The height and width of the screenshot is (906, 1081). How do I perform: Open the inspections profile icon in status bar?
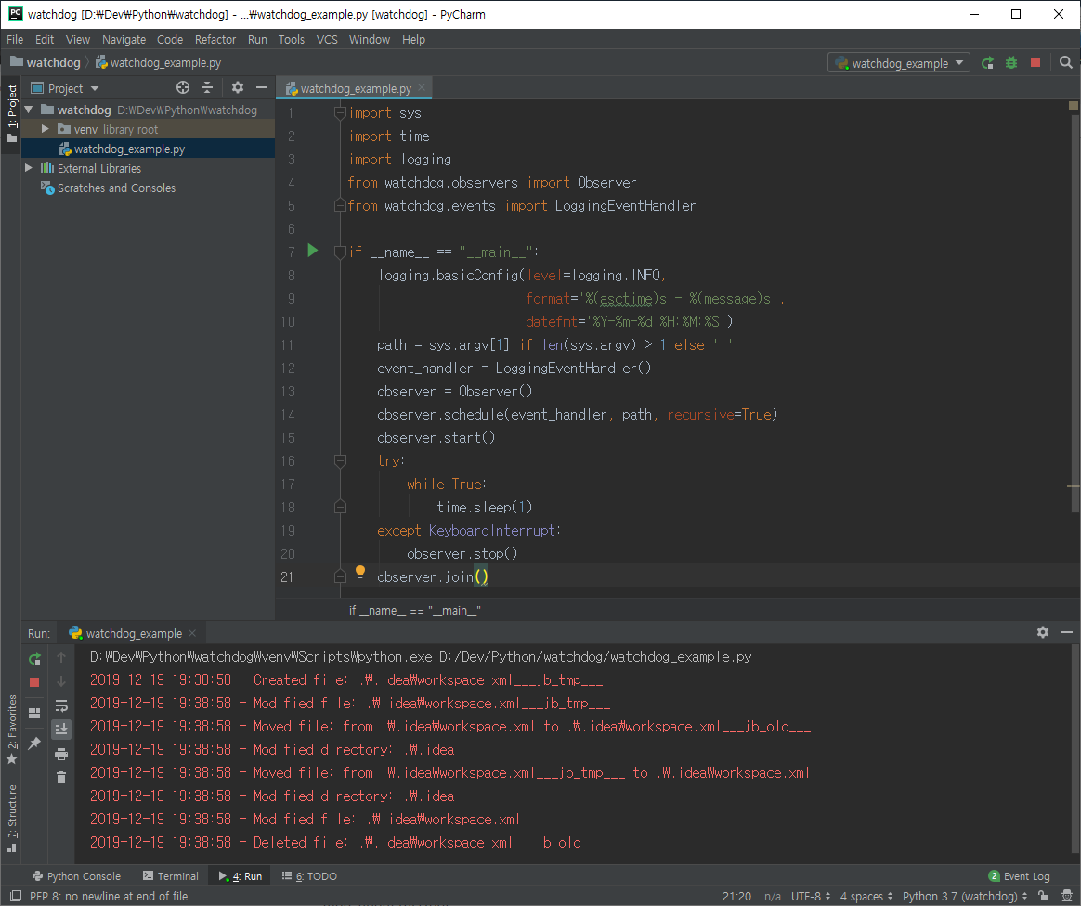point(1066,896)
